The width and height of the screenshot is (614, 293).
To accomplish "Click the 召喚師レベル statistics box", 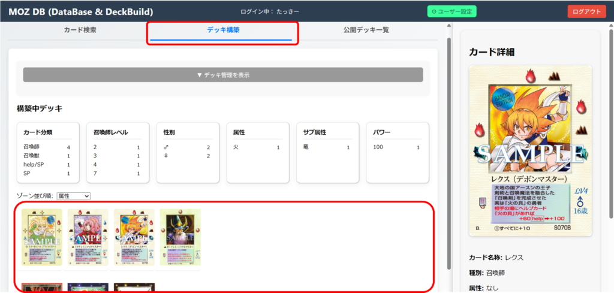I will [x=118, y=153].
